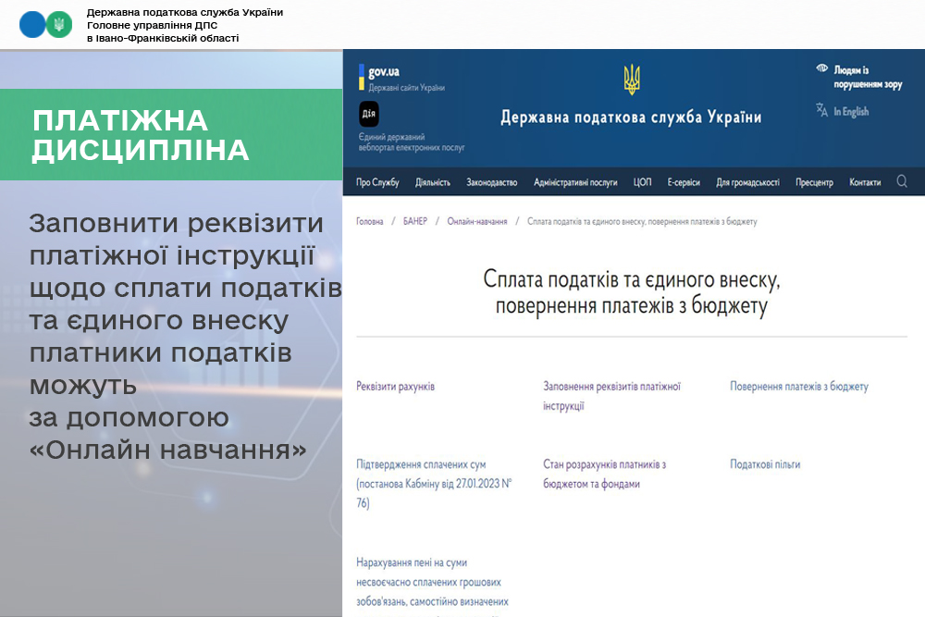Open the Контакти page
Screen dimensions: 925x617
click(865, 183)
